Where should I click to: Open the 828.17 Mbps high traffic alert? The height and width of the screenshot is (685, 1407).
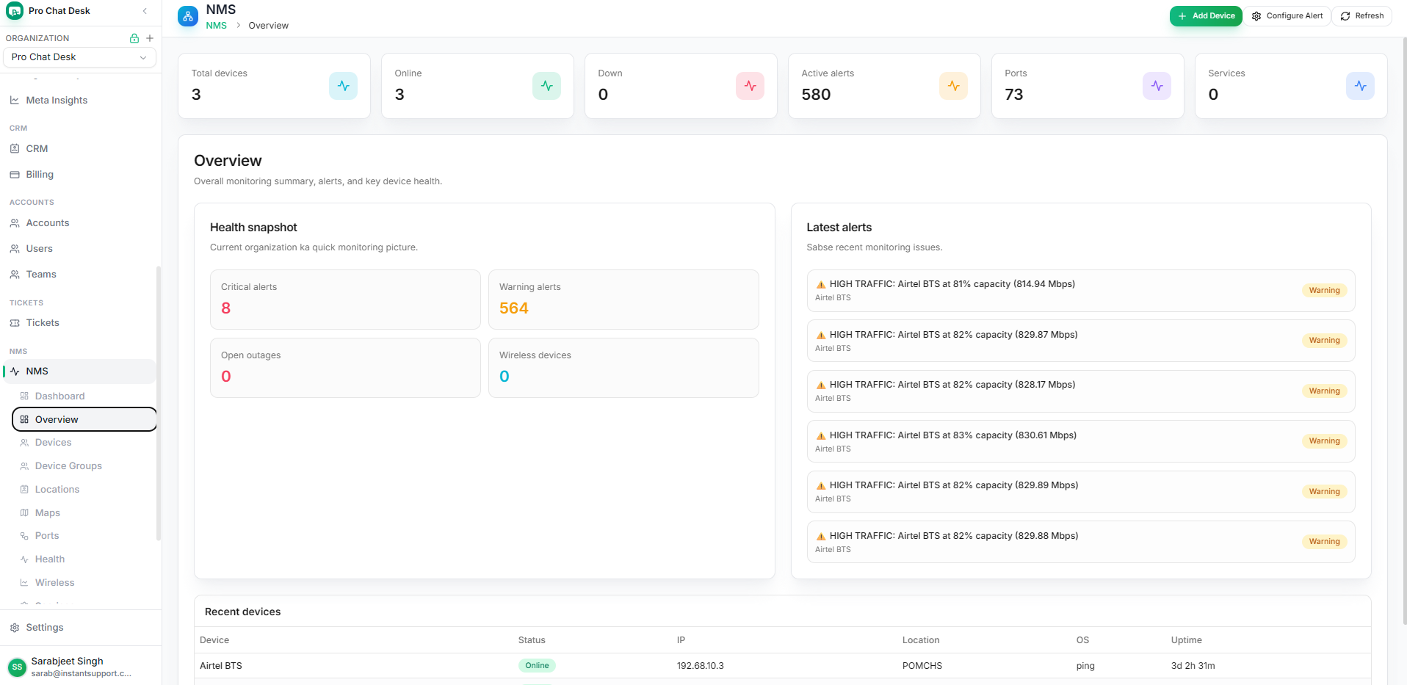(1081, 391)
